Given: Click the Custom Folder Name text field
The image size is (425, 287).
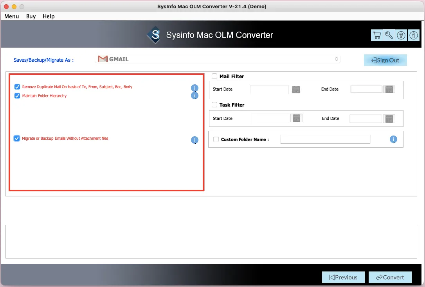Looking at the screenshot, I should click(x=325, y=139).
